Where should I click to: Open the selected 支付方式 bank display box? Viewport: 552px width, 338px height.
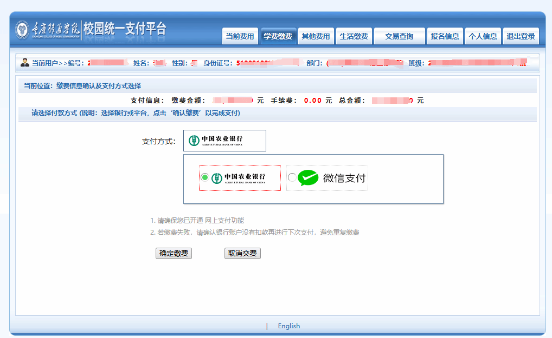tap(224, 141)
